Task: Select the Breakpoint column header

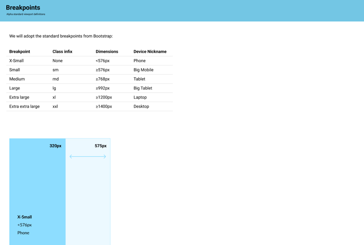Action: pyautogui.click(x=20, y=51)
